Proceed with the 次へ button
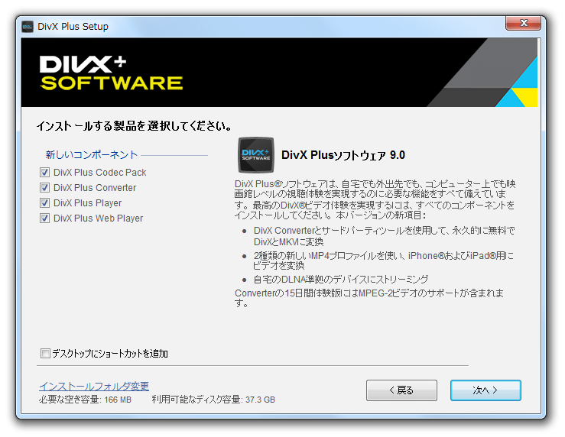 pyautogui.click(x=485, y=390)
